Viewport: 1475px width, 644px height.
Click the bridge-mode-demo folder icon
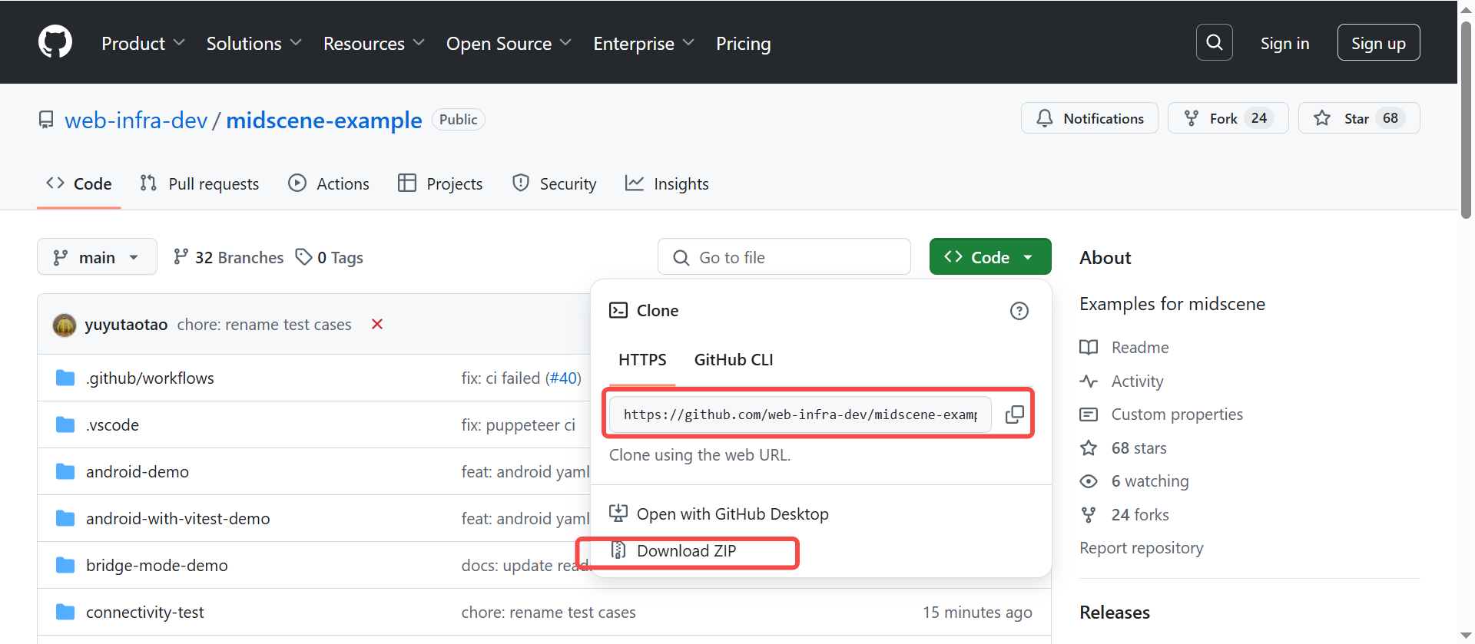point(65,565)
